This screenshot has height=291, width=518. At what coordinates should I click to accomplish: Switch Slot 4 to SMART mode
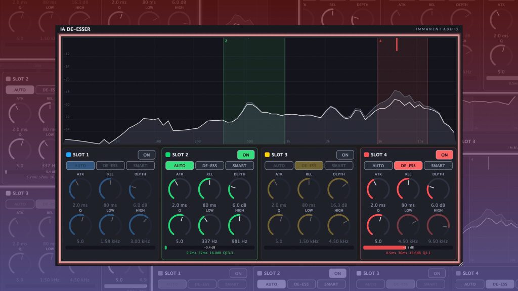pos(438,166)
